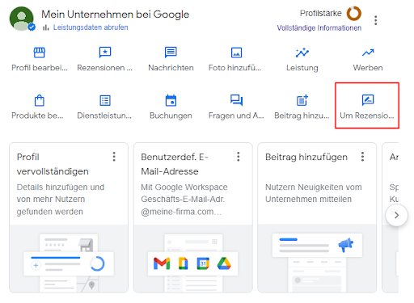Open options menu on Beitrag hinzufügen card
Viewport: 414px width, 303px height.
(362, 157)
